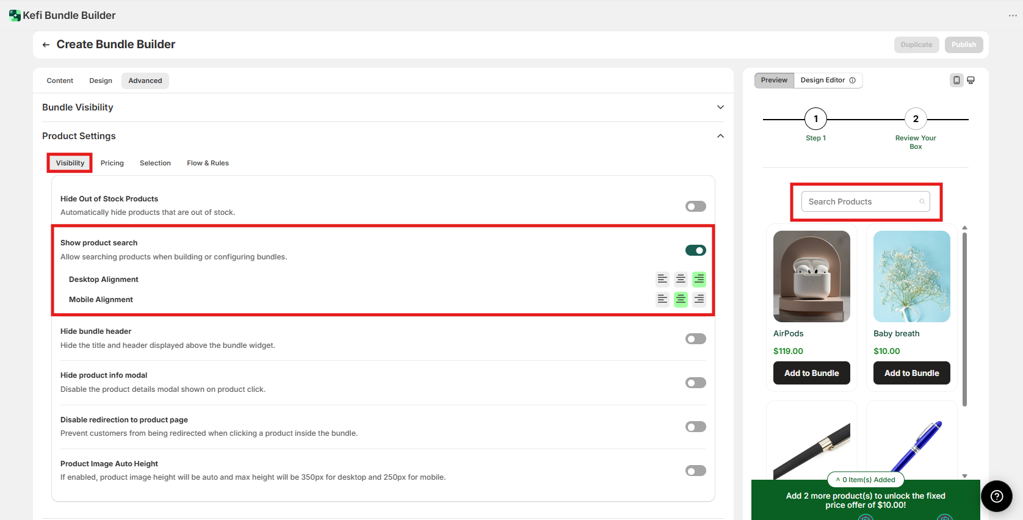This screenshot has height=520, width=1023.
Task: Open the help question mark widget
Action: (997, 496)
